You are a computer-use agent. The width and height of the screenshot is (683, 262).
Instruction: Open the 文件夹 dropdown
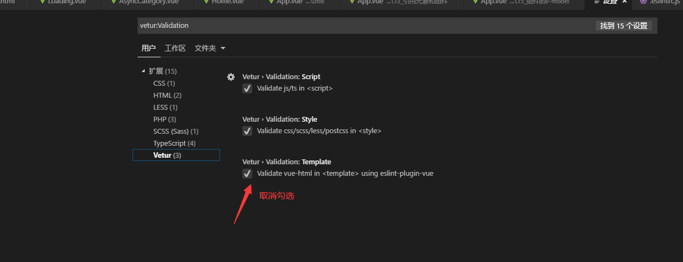click(210, 48)
